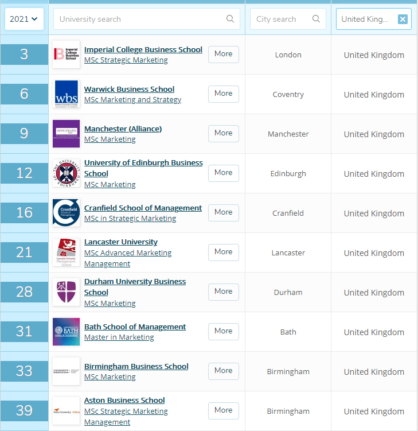
Task: Open Warwick Business School link
Action: 129,89
